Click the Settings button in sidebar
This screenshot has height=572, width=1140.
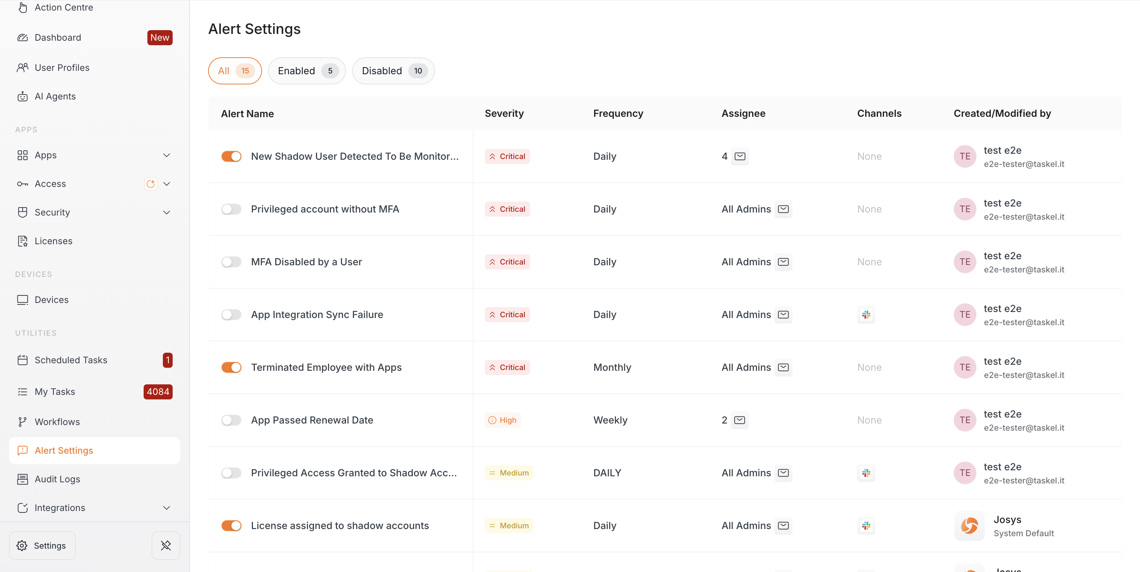pos(43,546)
